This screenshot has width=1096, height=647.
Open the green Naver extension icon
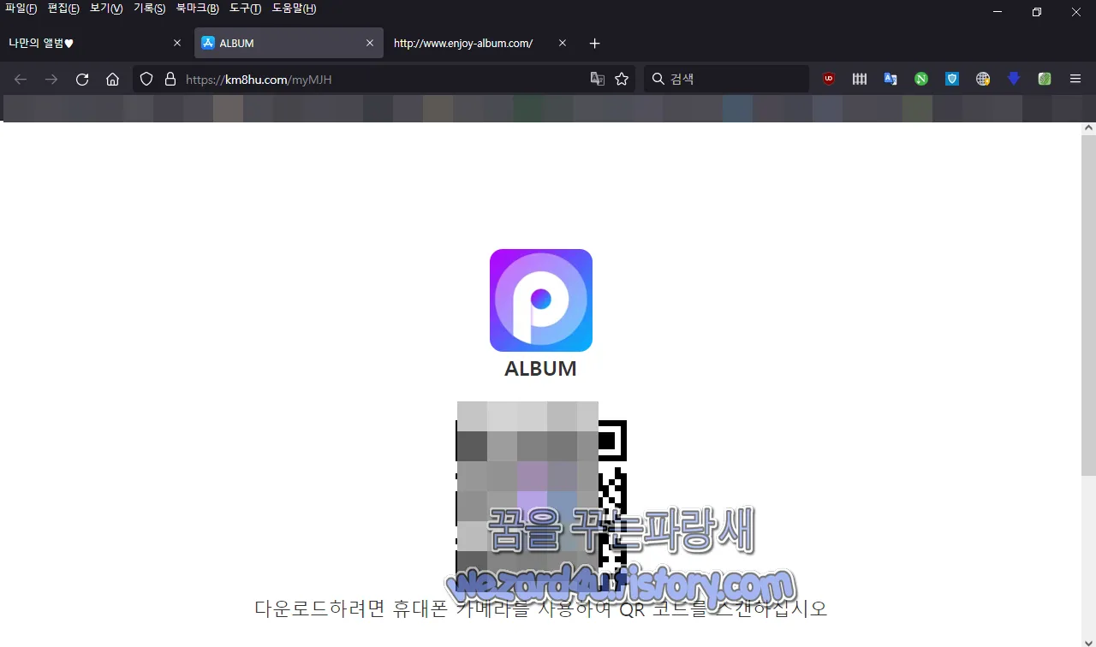[921, 79]
